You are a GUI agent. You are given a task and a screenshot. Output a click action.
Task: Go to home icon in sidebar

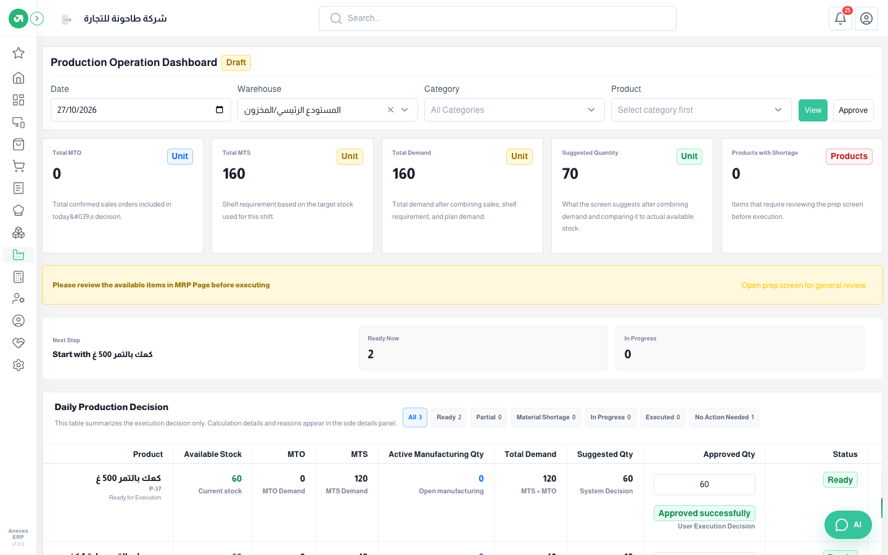tap(18, 78)
